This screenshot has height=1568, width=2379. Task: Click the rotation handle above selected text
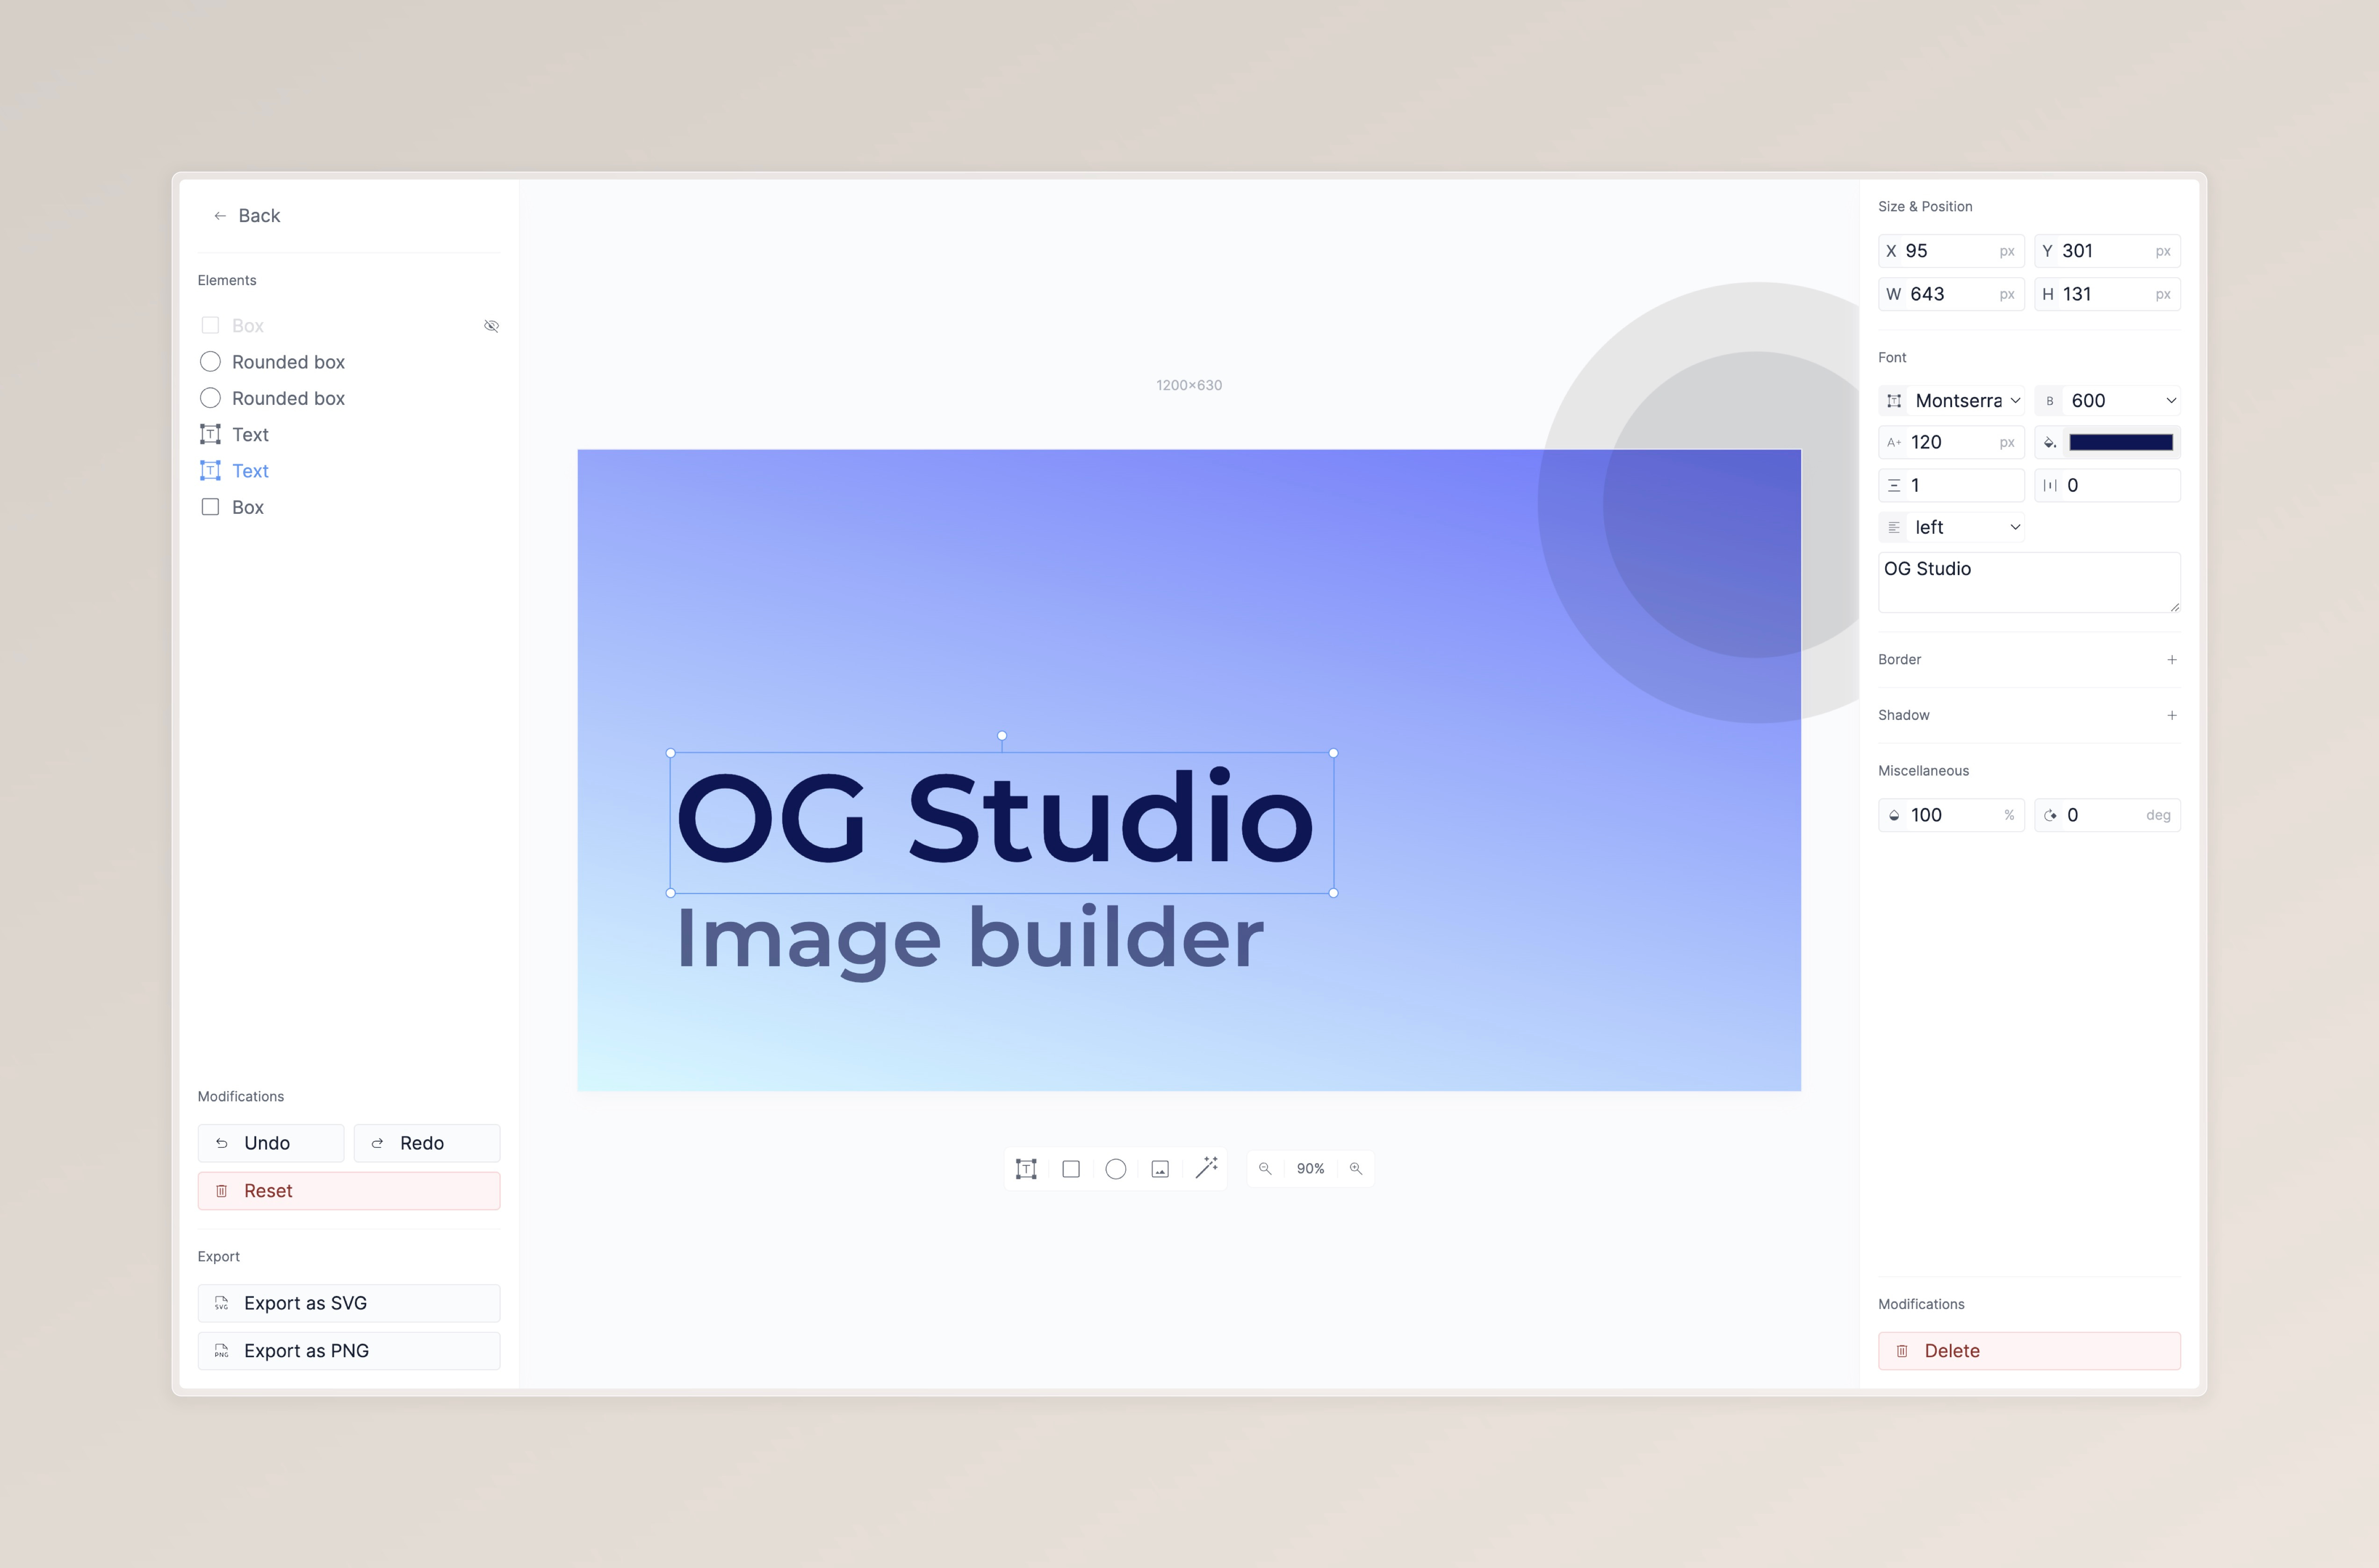pyautogui.click(x=1002, y=736)
